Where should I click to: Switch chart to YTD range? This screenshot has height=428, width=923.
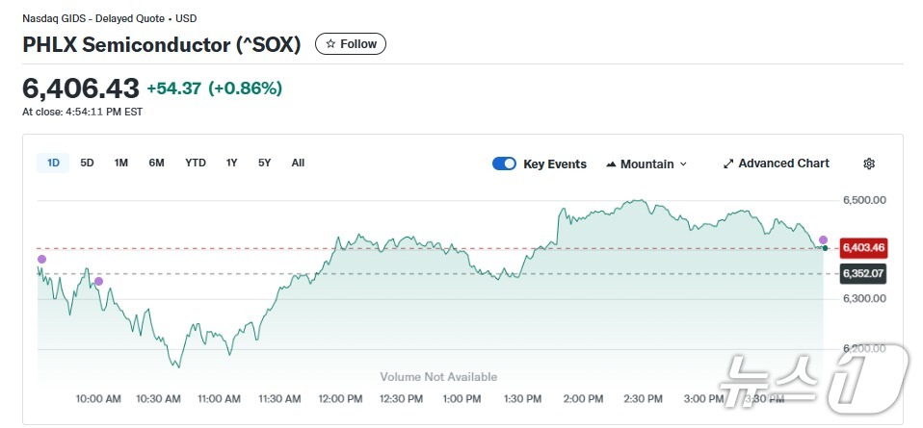[x=196, y=163]
